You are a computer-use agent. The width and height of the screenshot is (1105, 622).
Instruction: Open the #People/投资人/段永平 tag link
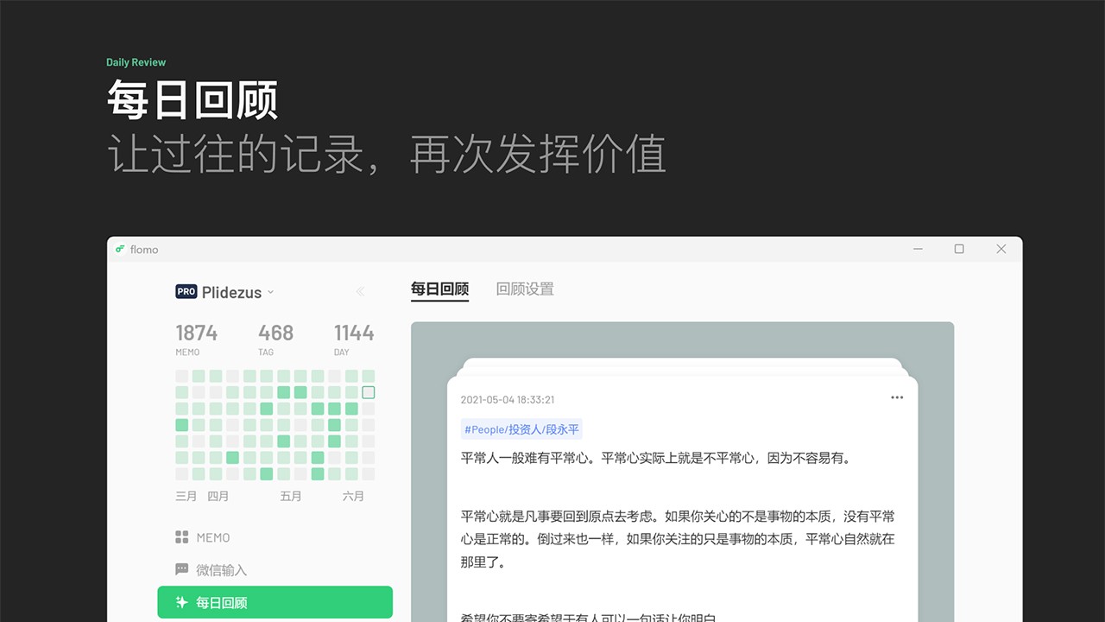[x=521, y=428]
